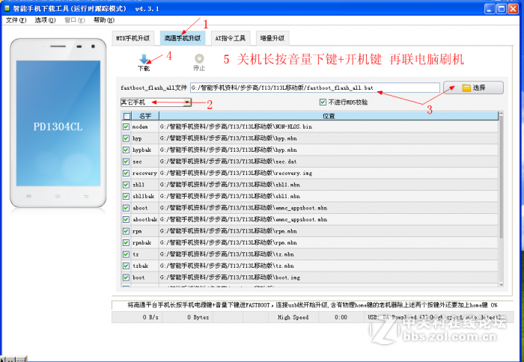Click the fastboot_flash_all file path field

pyautogui.click(x=315, y=88)
